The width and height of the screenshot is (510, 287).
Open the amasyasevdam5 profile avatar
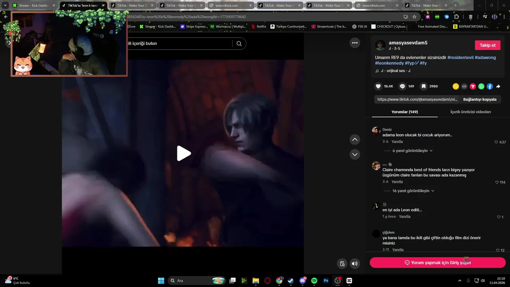click(381, 45)
